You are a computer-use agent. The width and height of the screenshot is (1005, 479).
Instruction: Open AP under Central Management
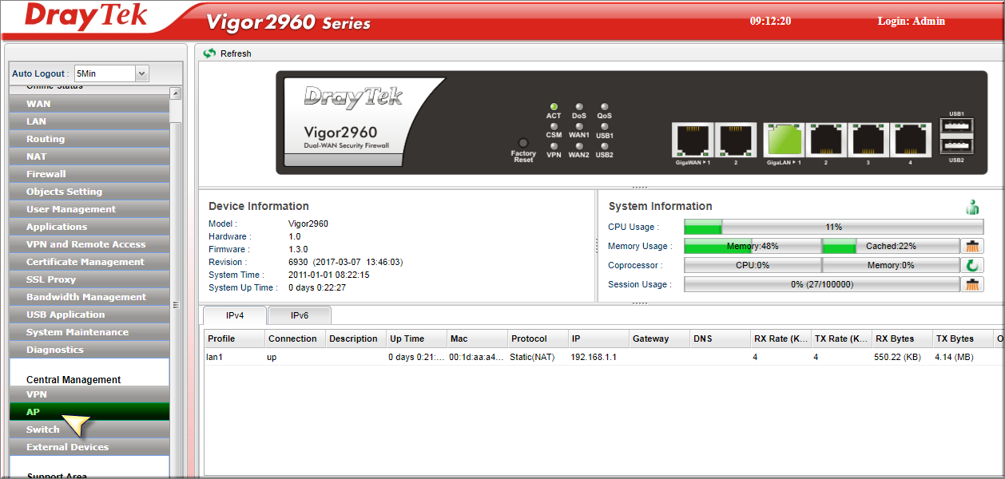click(33, 412)
